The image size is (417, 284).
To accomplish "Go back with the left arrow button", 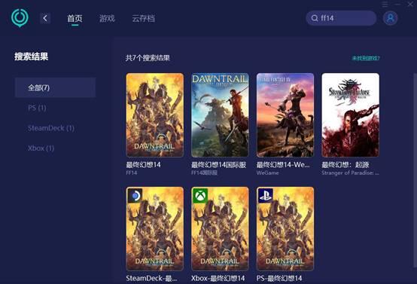I will point(45,18).
